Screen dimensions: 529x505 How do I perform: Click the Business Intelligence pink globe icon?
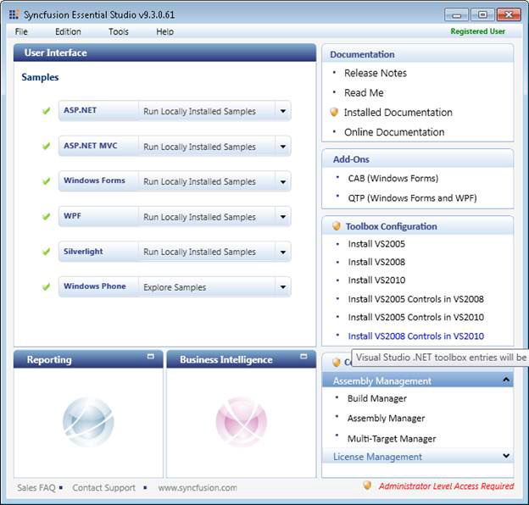[x=242, y=422]
